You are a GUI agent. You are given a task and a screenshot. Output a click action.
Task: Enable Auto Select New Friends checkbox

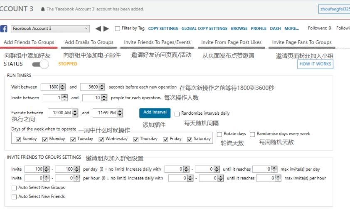point(14,197)
